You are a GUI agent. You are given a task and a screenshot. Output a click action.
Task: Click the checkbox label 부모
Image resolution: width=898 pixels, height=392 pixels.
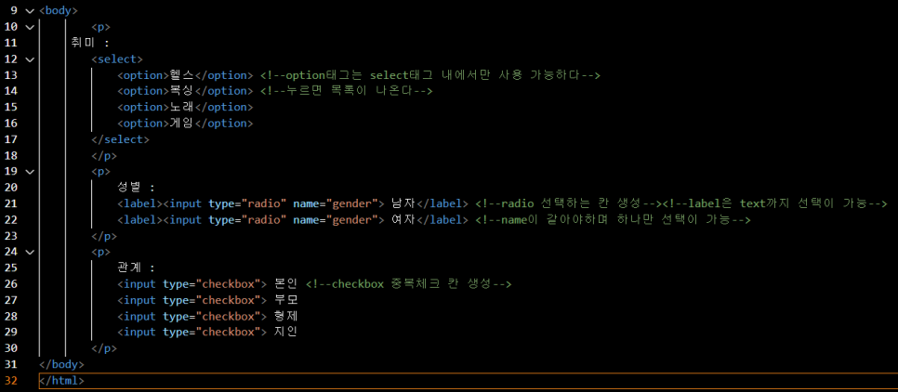(x=285, y=300)
